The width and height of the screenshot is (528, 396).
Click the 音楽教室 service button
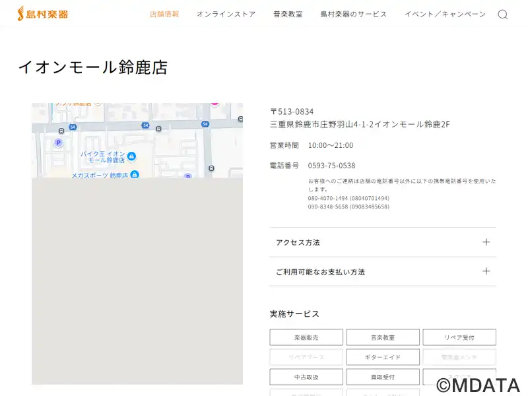(383, 337)
